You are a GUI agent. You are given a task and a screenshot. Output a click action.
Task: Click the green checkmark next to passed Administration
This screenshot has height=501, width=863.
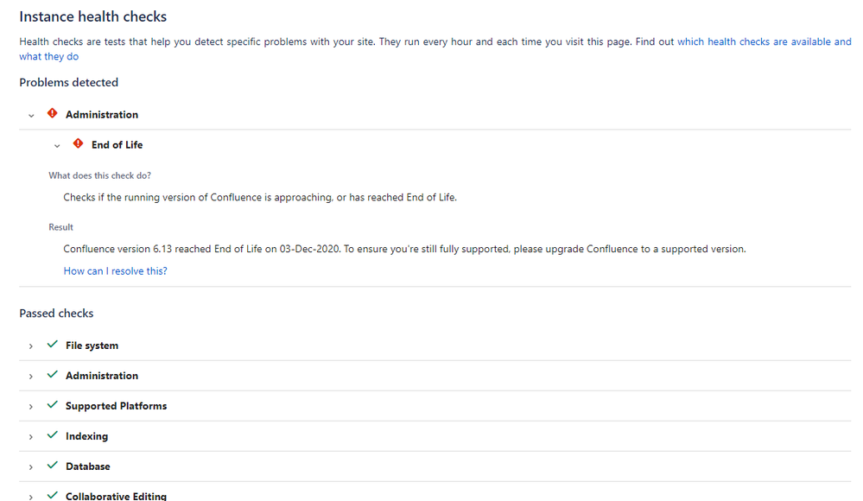[53, 375]
